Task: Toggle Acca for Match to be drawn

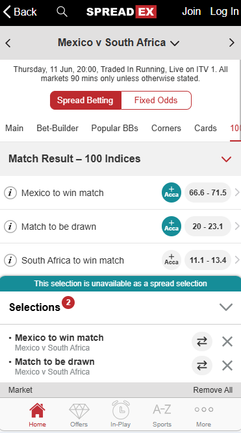Action: (171, 226)
